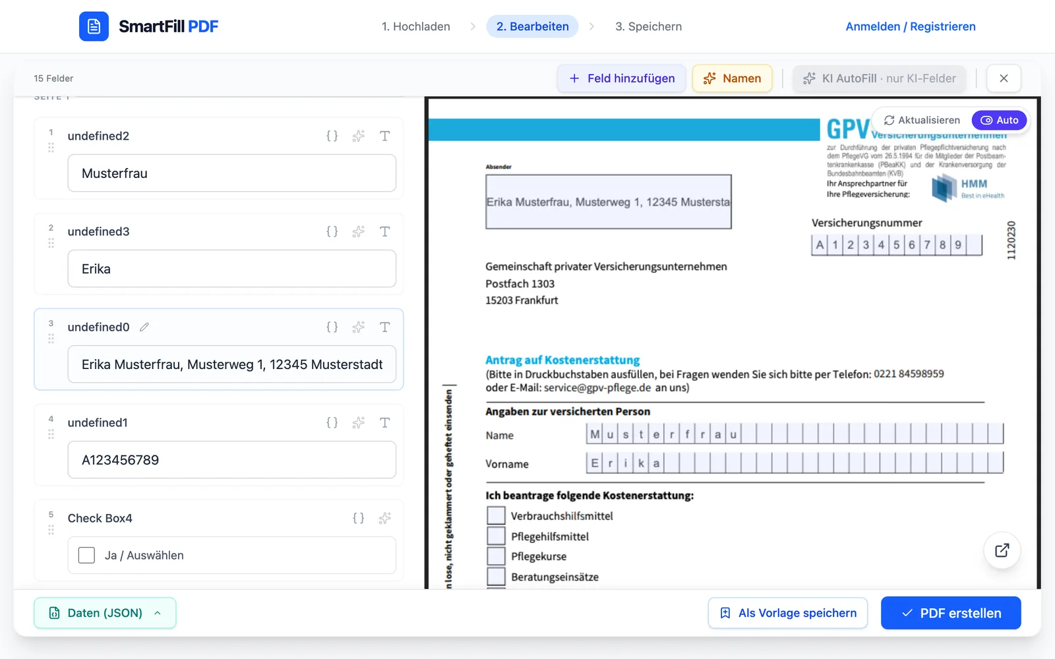Grab the drag handle of field undefined2
Screen dimensions: 1055x659
(x=51, y=148)
